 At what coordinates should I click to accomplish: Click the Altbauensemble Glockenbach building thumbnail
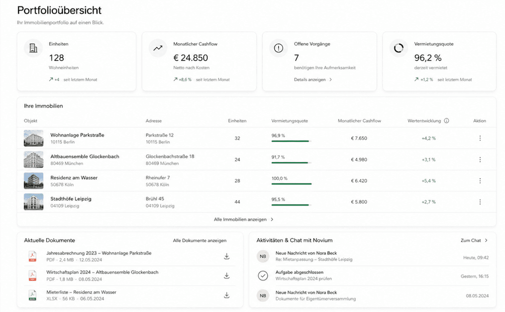[x=34, y=160]
